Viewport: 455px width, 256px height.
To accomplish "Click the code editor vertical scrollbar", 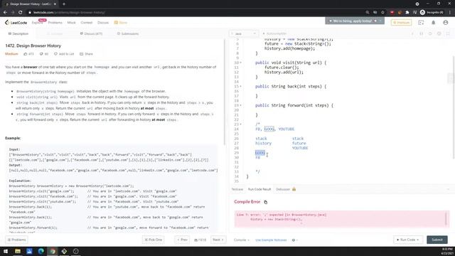I will (454, 107).
